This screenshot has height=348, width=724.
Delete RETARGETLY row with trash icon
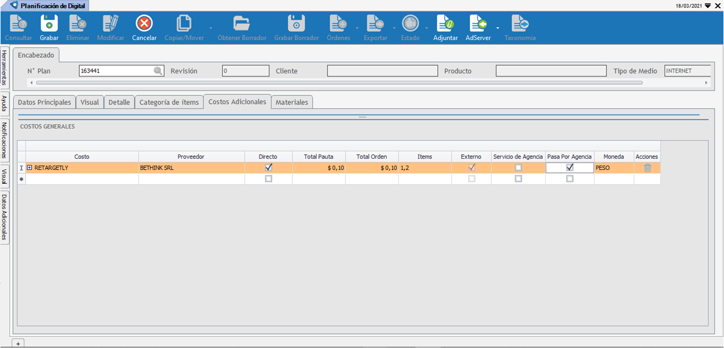647,168
